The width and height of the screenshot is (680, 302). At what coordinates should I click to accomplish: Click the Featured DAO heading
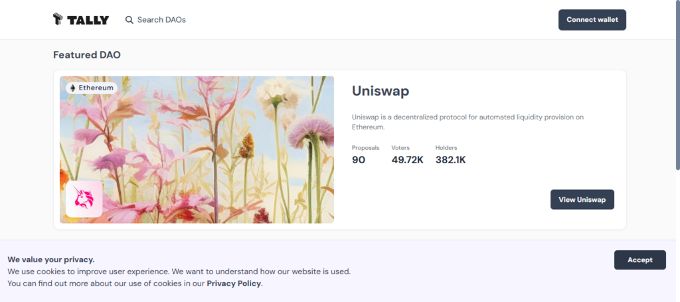(x=87, y=55)
